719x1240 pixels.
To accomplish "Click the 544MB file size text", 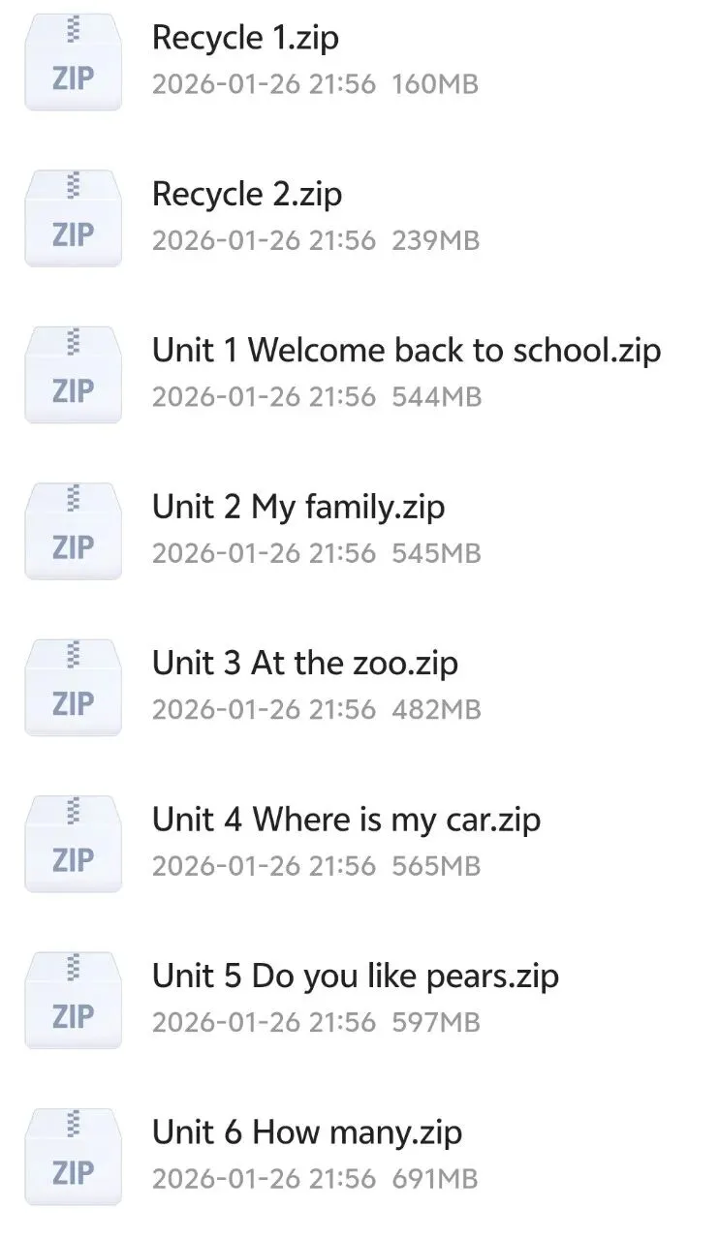I will [436, 397].
